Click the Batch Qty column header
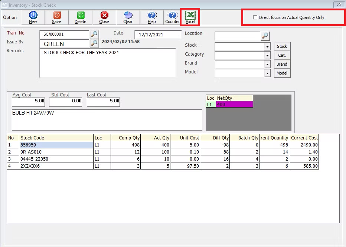The image size is (346, 247). (245, 138)
